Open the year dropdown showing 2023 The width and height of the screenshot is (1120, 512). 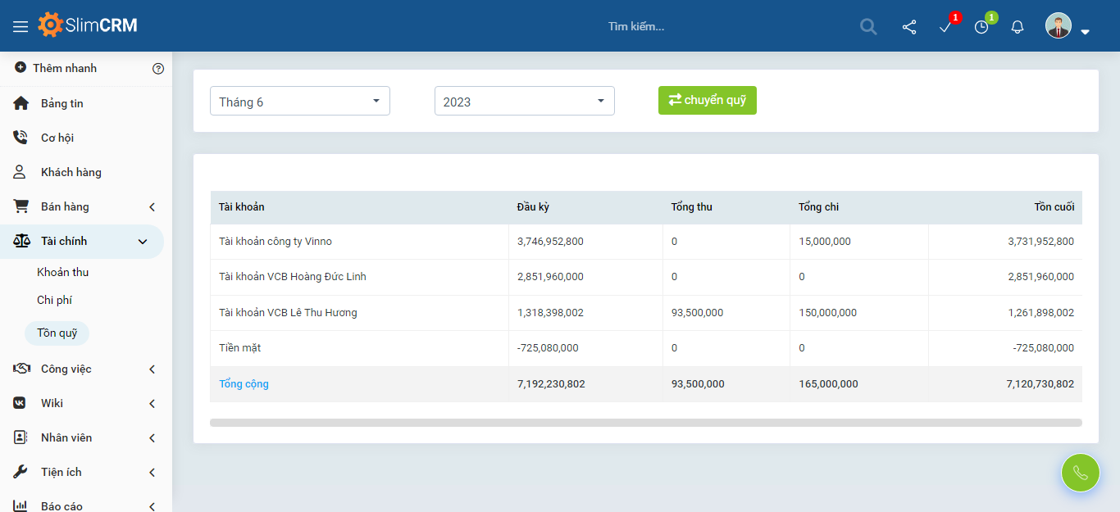tap(525, 102)
